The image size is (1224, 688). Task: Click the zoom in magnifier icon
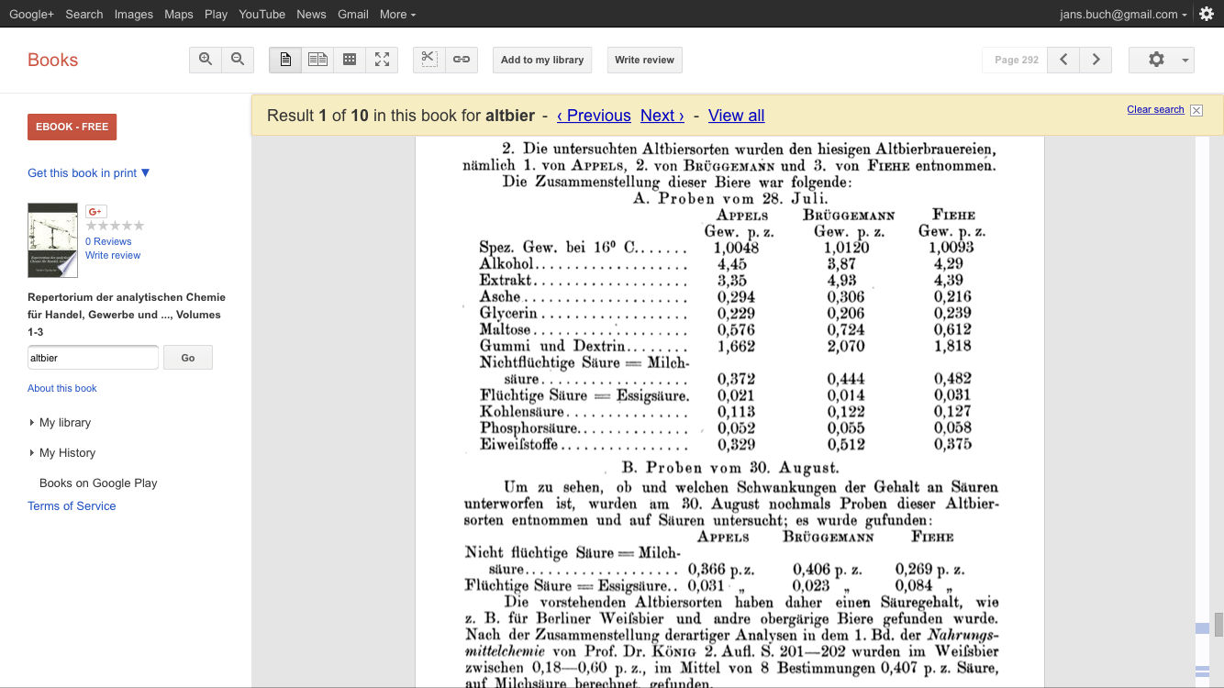point(206,60)
